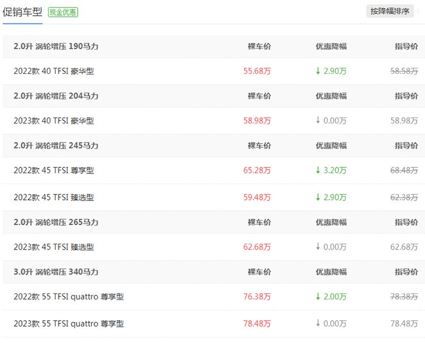The image size is (425, 343).
Task: Click the 2.00万 discount amount
Action: (x=335, y=297)
